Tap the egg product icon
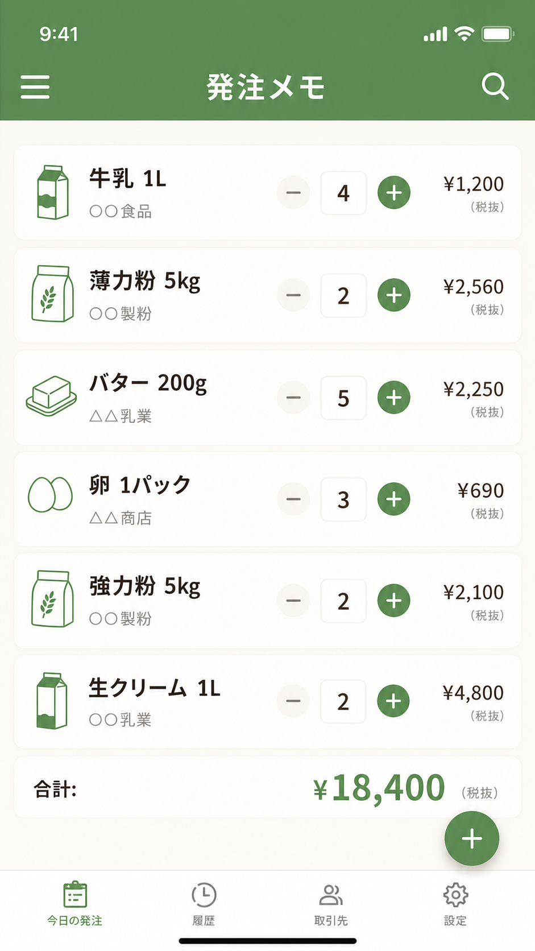The width and height of the screenshot is (535, 951). pyautogui.click(x=50, y=494)
